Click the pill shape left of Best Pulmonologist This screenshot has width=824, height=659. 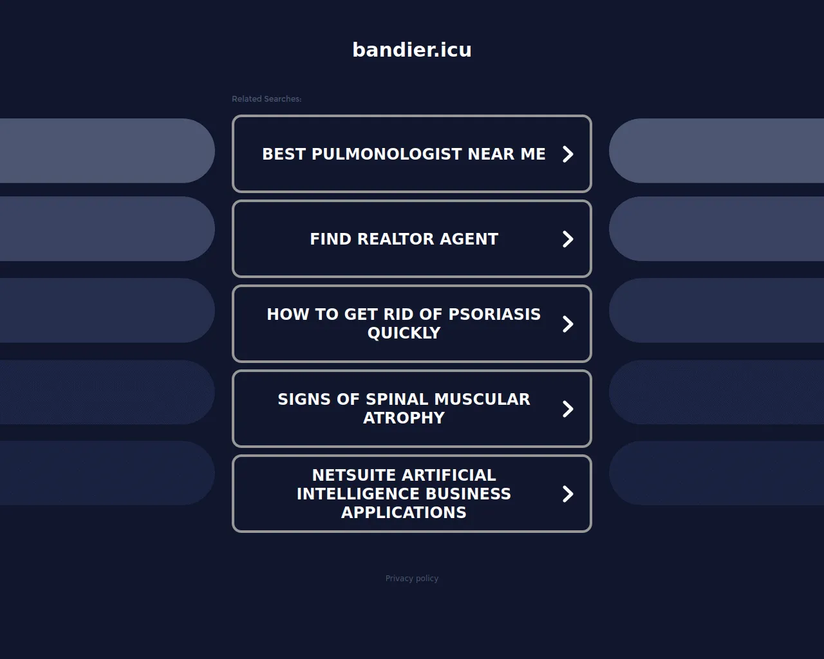tap(107, 151)
